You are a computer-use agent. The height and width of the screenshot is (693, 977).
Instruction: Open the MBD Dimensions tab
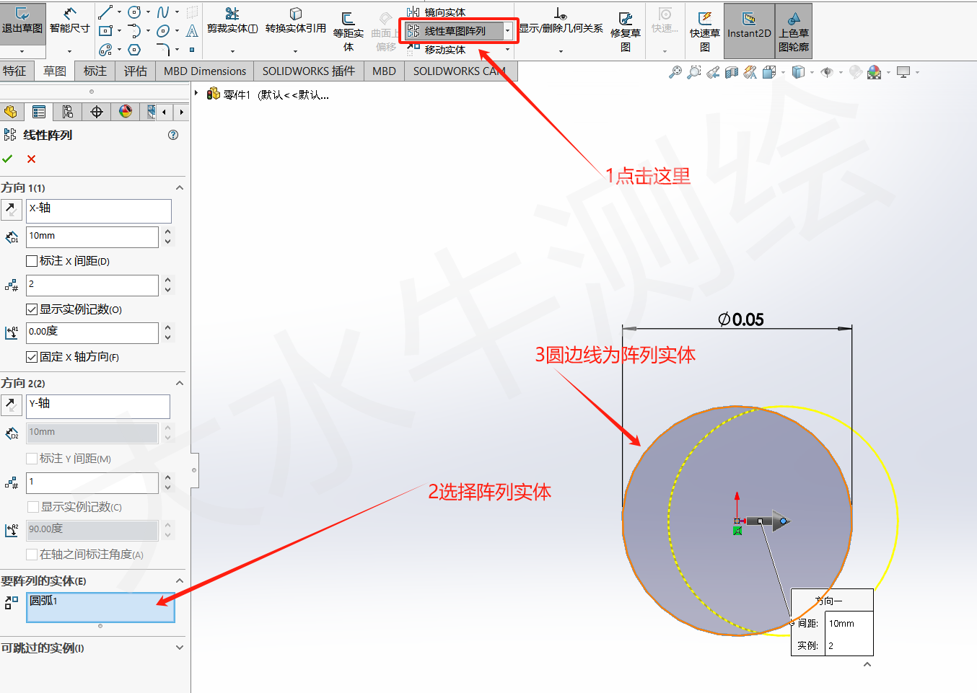tap(204, 71)
